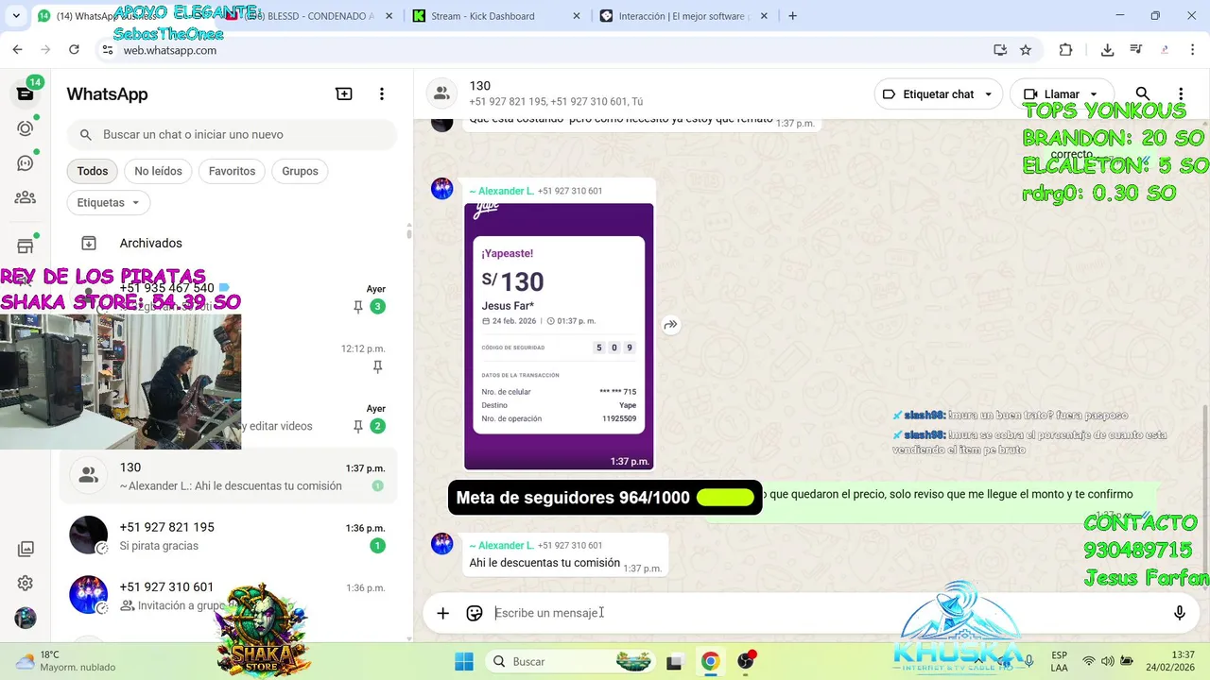The height and width of the screenshot is (680, 1210).
Task: Go back in browser history
Action: click(x=17, y=50)
